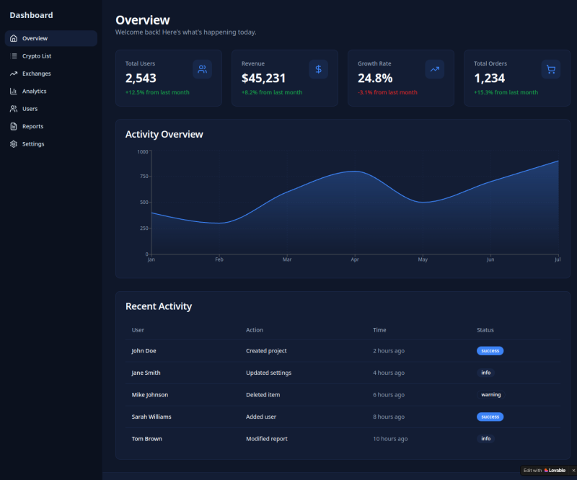Open Settings from the sidebar

[x=51, y=144]
